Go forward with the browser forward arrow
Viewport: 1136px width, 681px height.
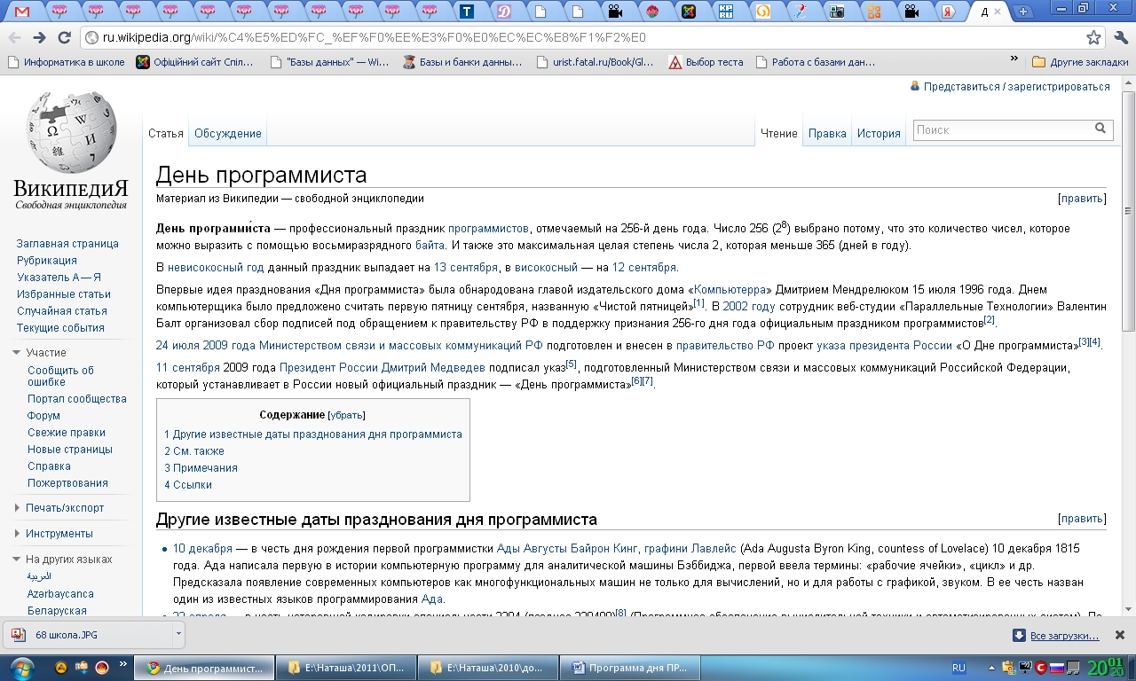(x=39, y=37)
